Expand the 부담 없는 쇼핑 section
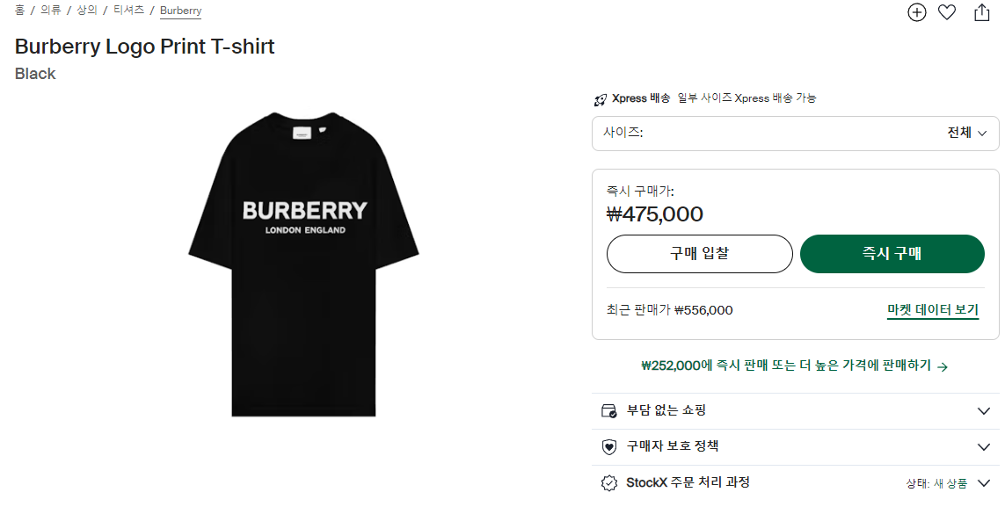This screenshot has height=514, width=1005. [984, 410]
